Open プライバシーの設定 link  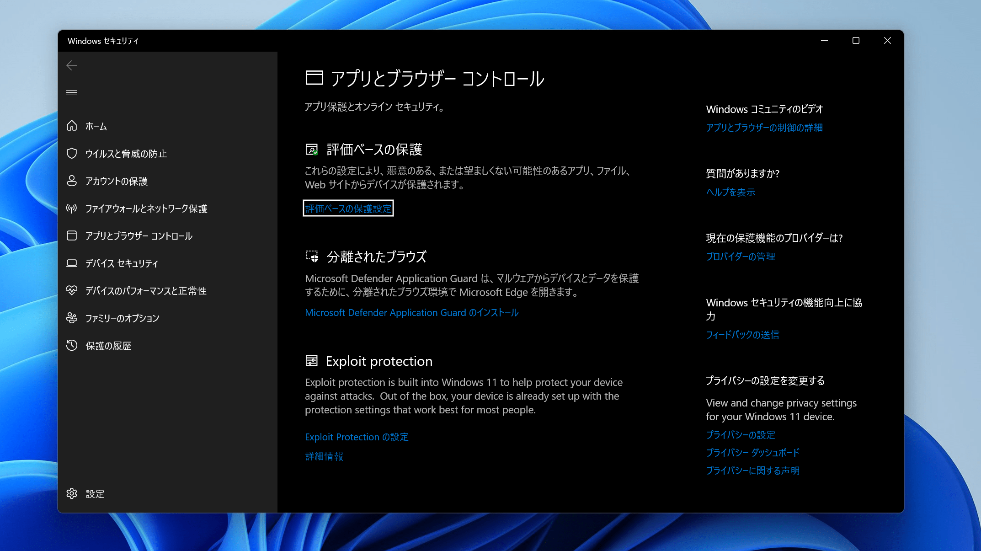(741, 435)
